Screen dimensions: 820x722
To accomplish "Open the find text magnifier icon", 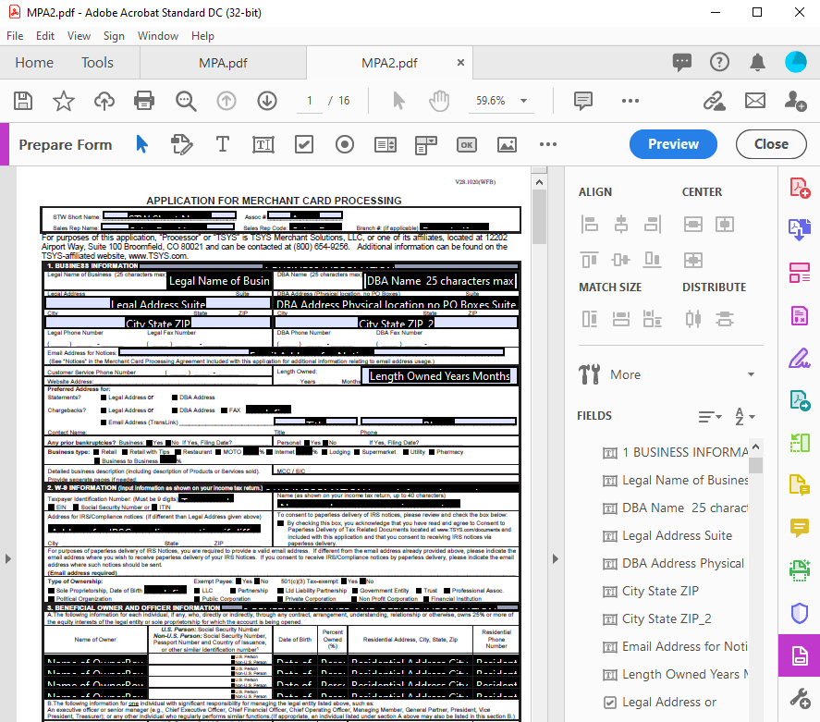I will (186, 101).
